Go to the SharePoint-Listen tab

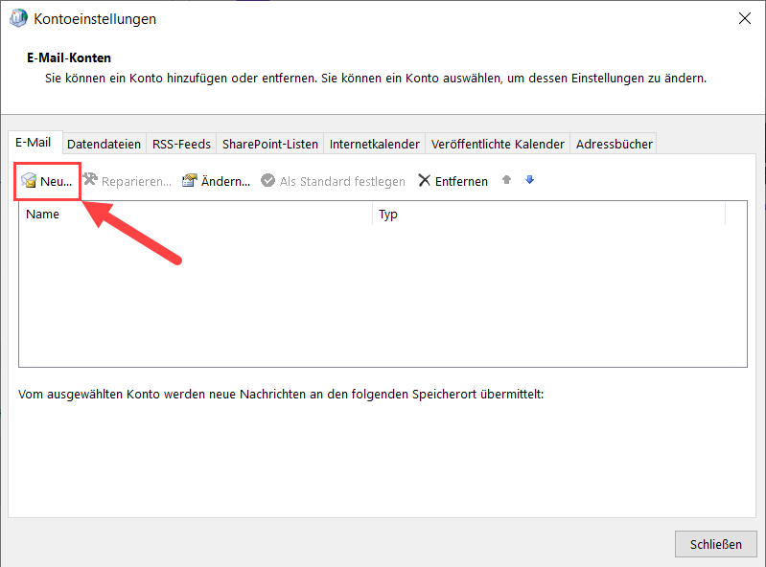[269, 145]
